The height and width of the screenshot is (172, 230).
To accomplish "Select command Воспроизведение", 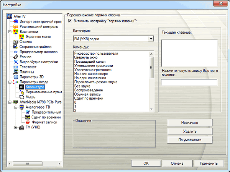I will point(111,90).
